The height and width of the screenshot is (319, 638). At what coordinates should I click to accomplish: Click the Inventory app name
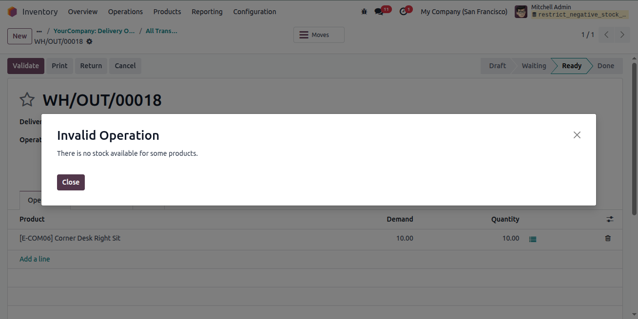click(40, 12)
